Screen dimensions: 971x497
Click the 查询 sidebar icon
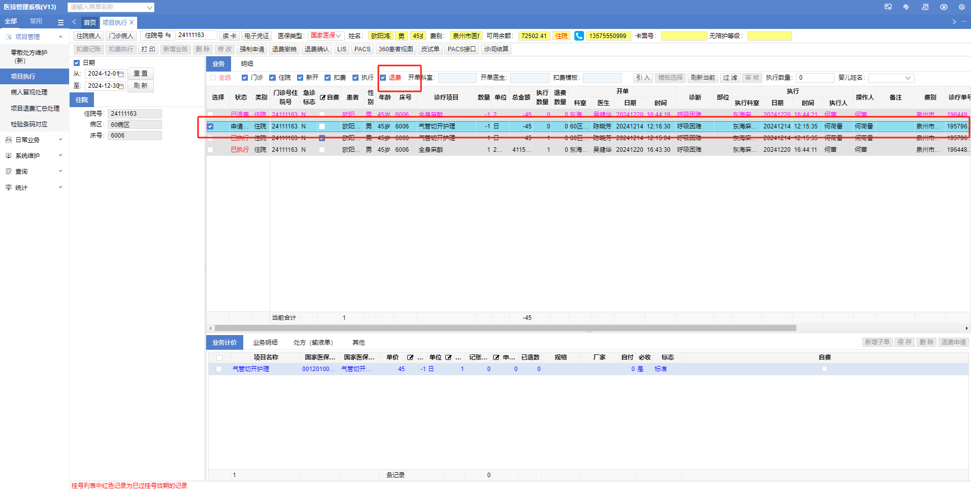click(x=8, y=172)
